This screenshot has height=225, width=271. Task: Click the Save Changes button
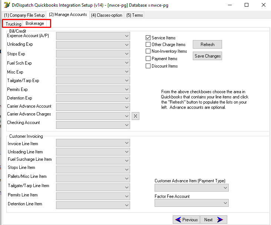click(207, 56)
